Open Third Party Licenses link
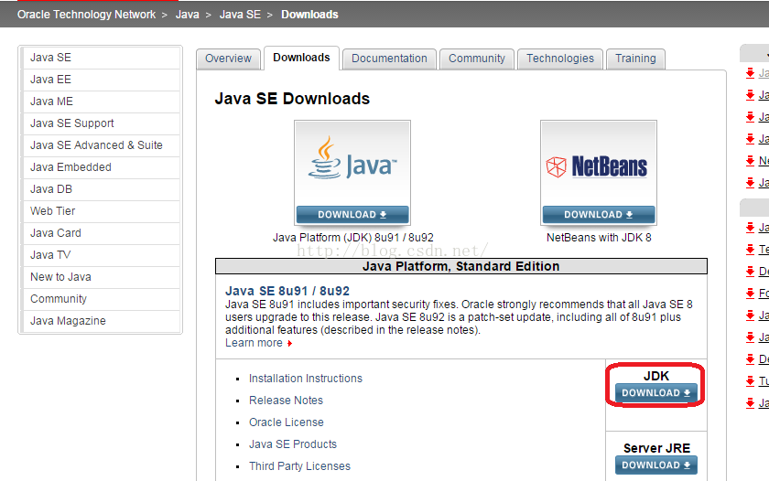769x481 pixels. point(299,466)
